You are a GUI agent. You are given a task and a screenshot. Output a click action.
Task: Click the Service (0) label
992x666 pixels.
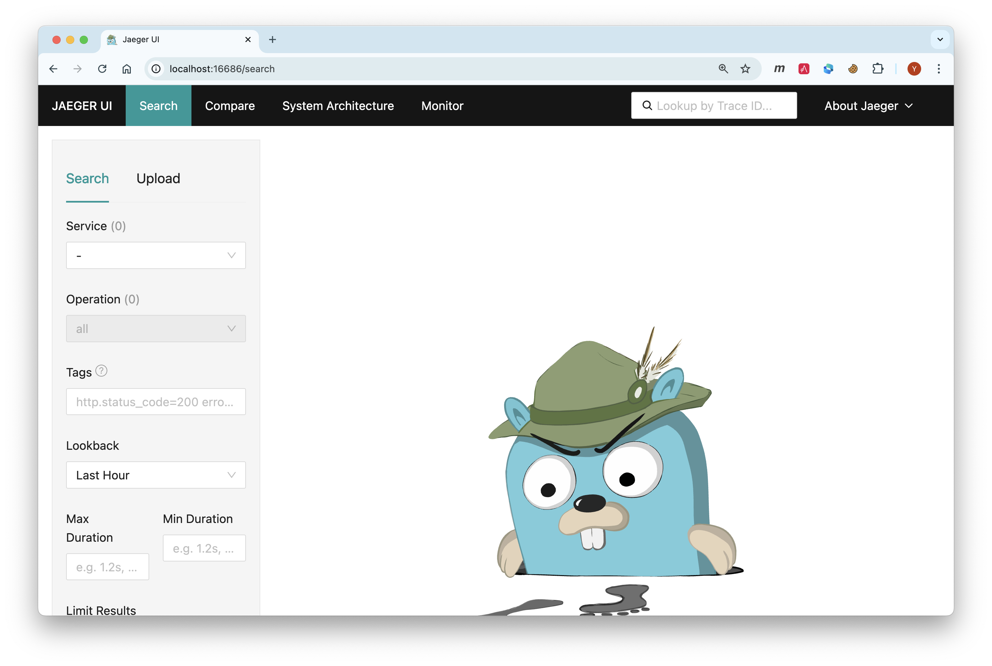(x=96, y=226)
